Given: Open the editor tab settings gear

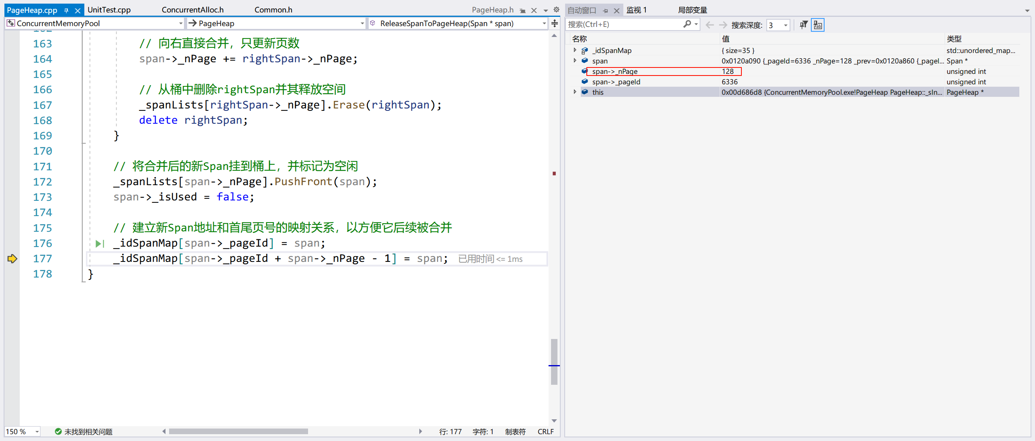Looking at the screenshot, I should click(556, 10).
